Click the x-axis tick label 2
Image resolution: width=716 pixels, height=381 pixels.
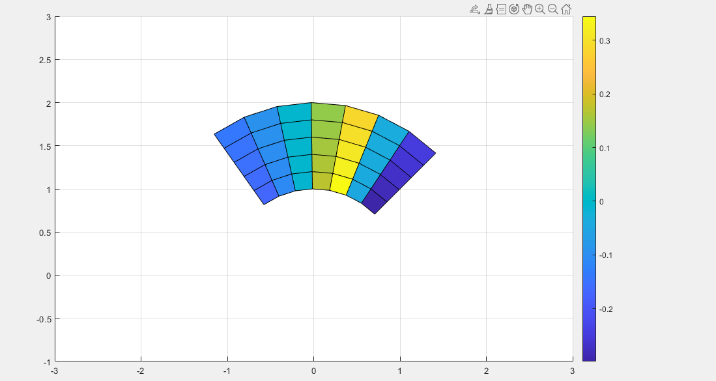486,371
